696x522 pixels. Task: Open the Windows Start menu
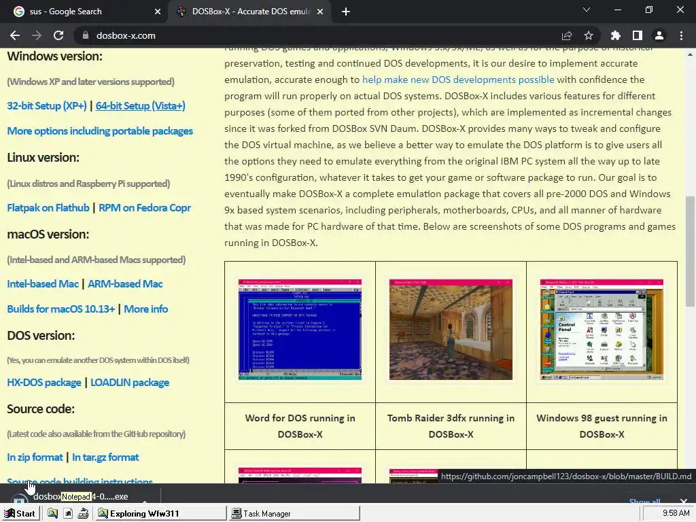click(20, 514)
